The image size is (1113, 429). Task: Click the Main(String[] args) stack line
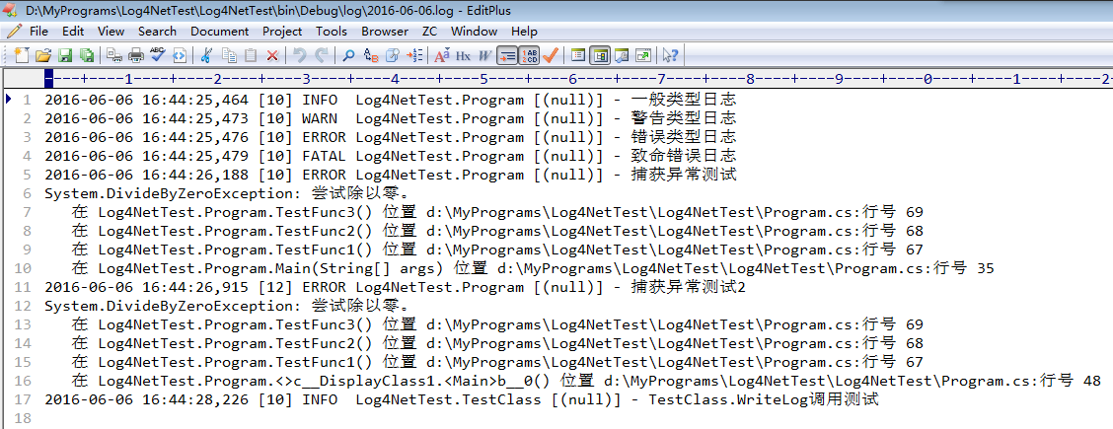point(533,268)
